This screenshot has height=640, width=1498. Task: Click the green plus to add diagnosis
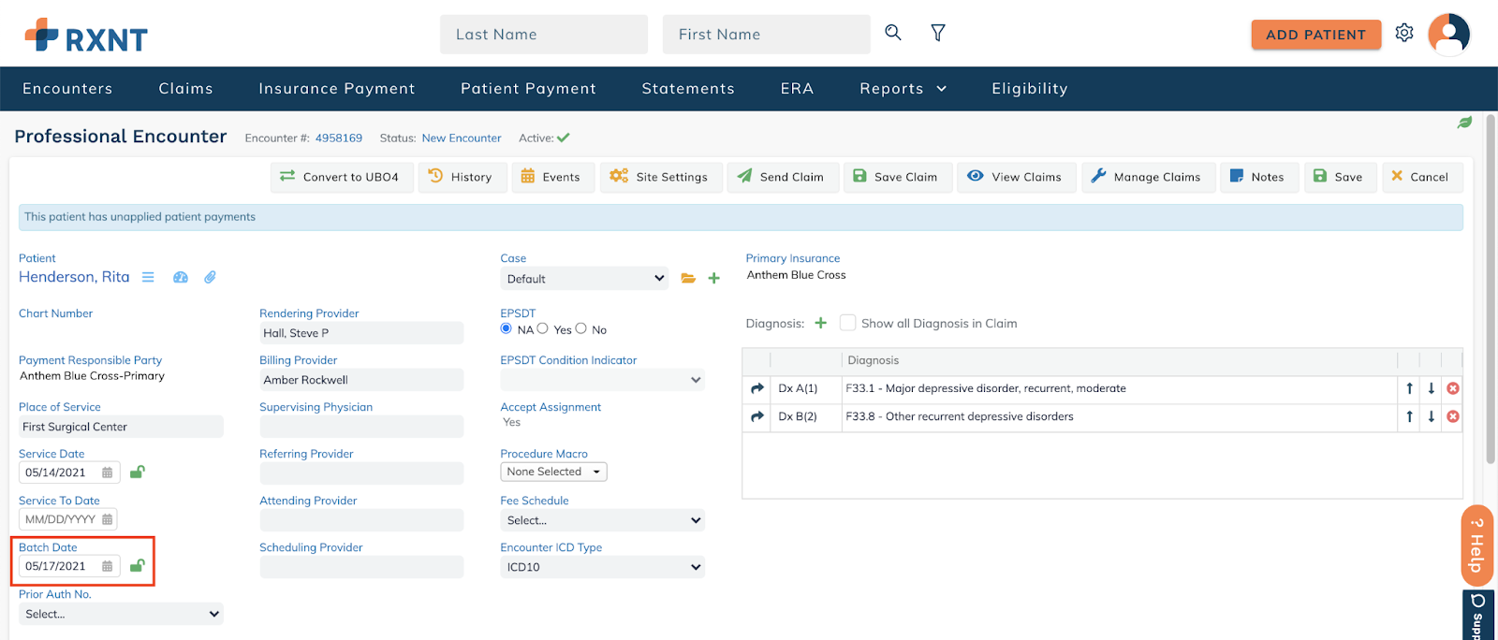(821, 323)
